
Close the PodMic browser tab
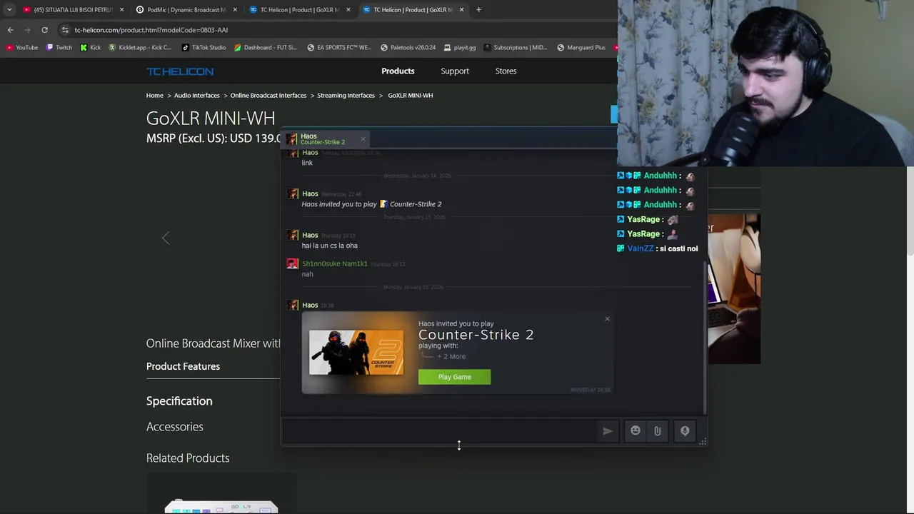(x=234, y=10)
